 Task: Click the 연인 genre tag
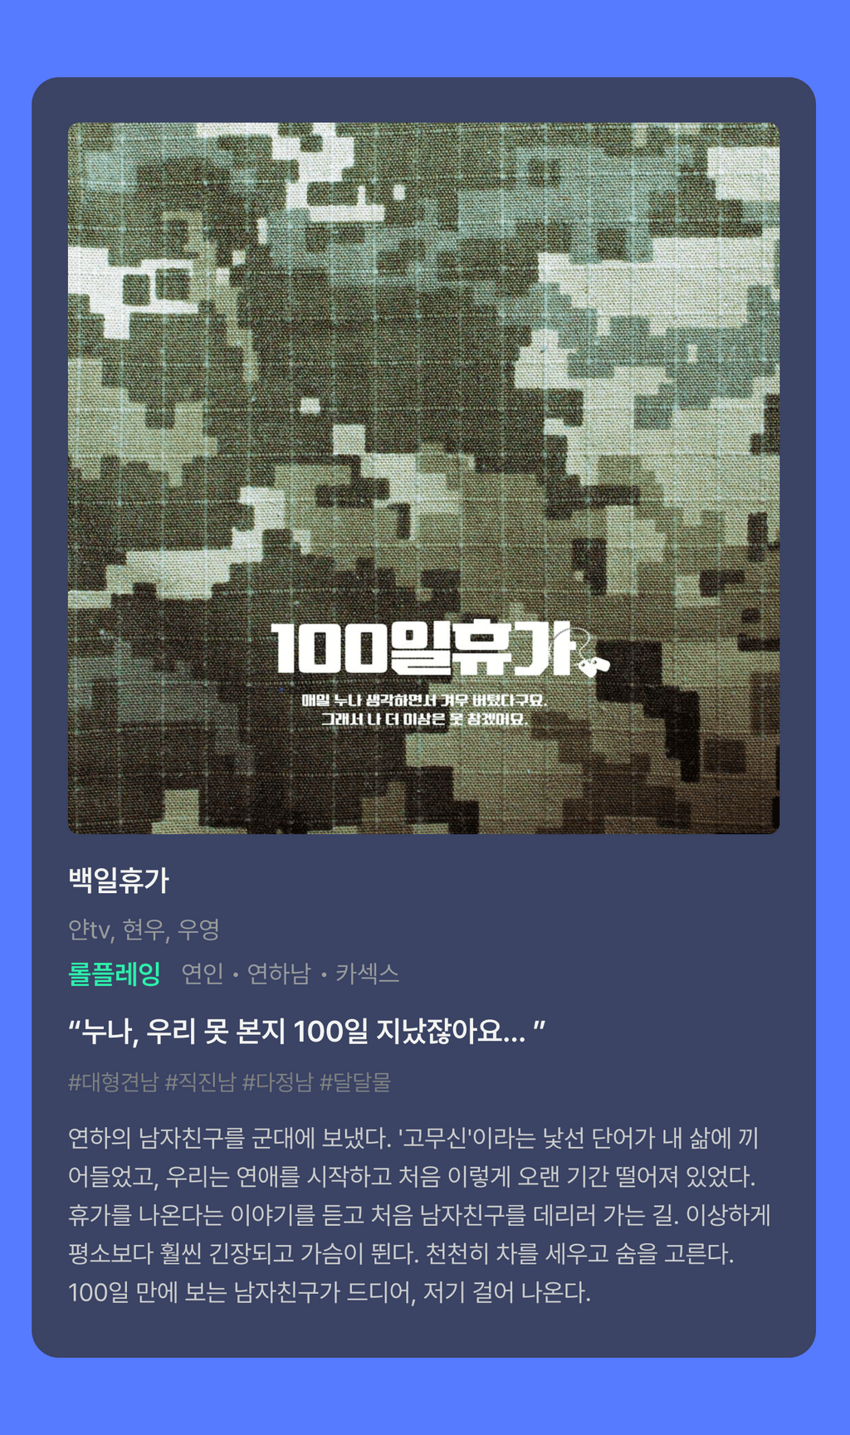pyautogui.click(x=203, y=974)
